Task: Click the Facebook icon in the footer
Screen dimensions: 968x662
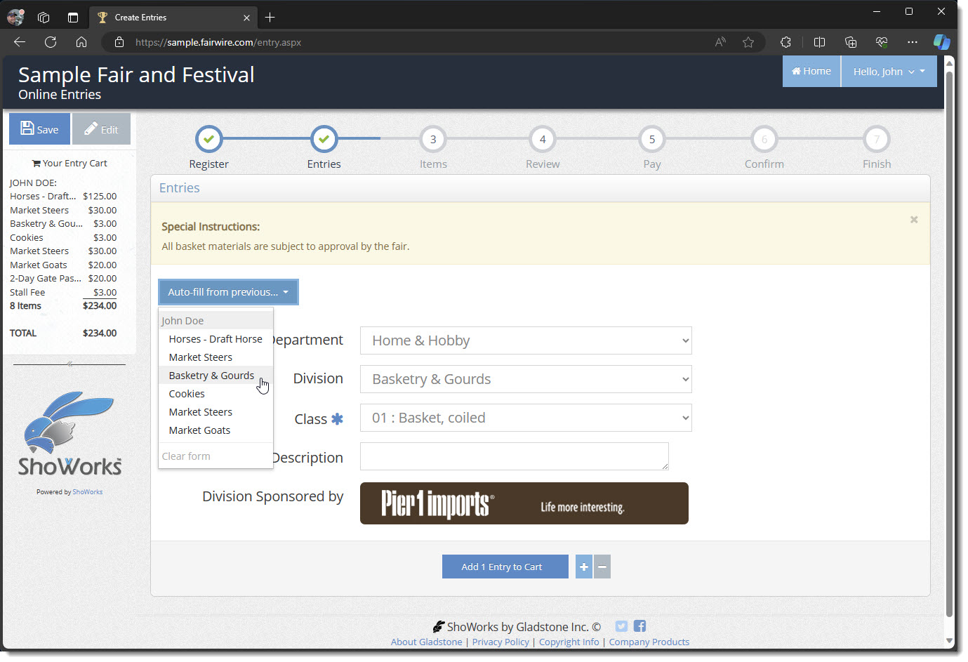Action: point(639,626)
